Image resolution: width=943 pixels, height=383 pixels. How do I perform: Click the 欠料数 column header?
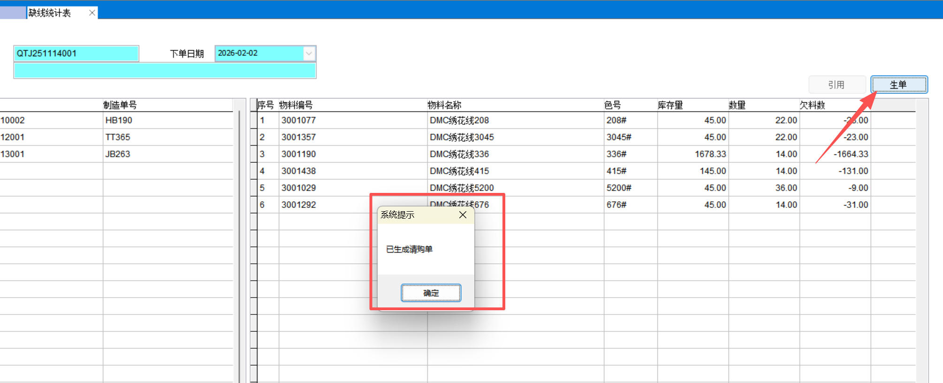pyautogui.click(x=812, y=105)
